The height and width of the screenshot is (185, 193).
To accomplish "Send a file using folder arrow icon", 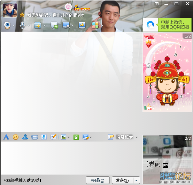I will tap(38, 25).
